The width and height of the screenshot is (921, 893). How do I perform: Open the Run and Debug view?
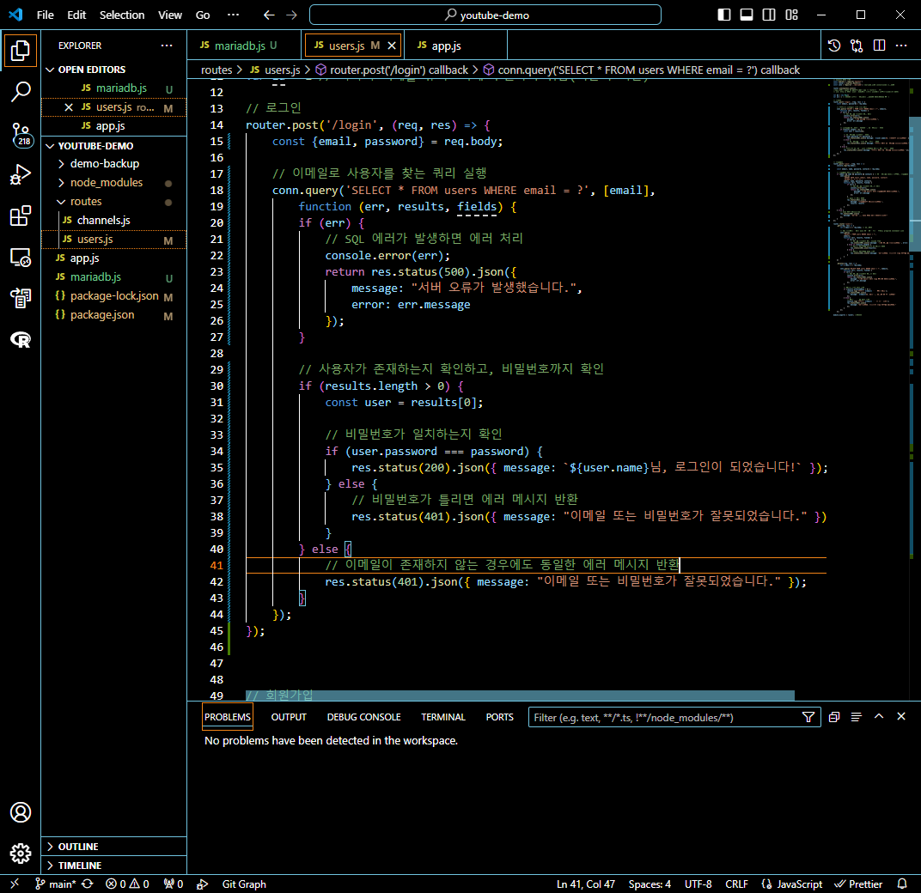[x=21, y=175]
